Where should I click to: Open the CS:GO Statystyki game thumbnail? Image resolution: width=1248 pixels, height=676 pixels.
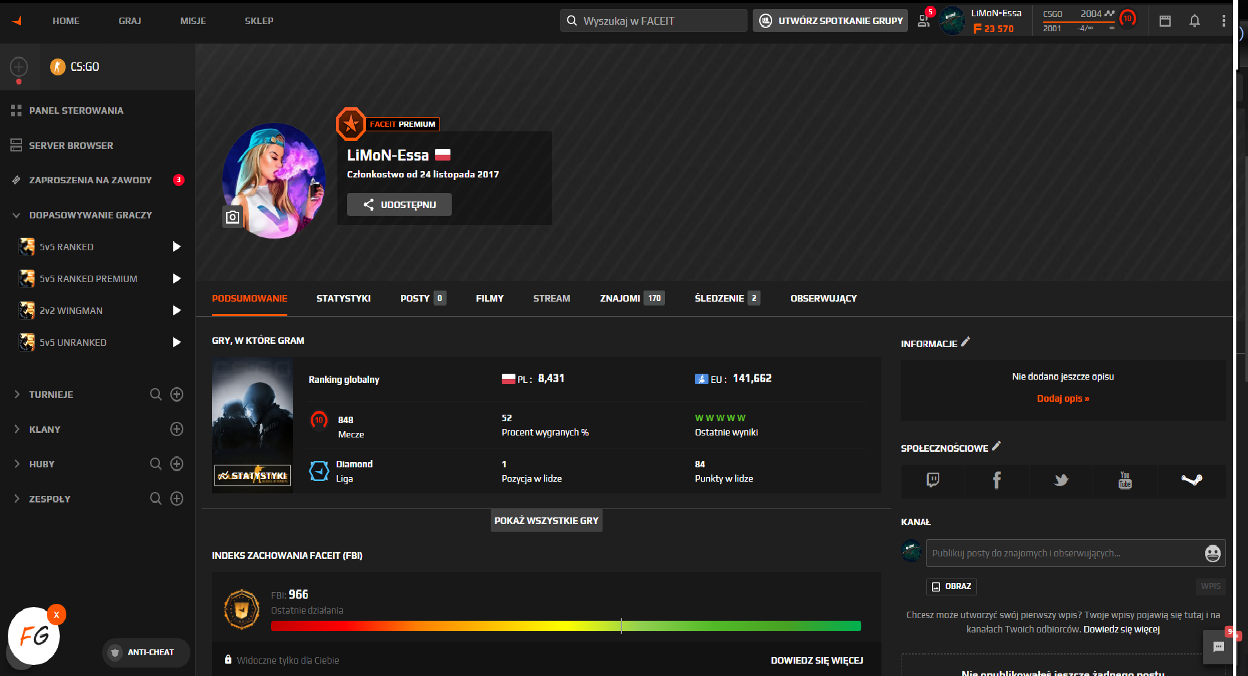[252, 425]
